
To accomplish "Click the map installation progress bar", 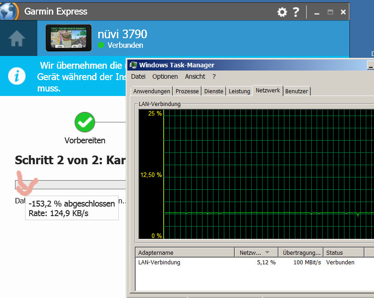I will [71, 185].
